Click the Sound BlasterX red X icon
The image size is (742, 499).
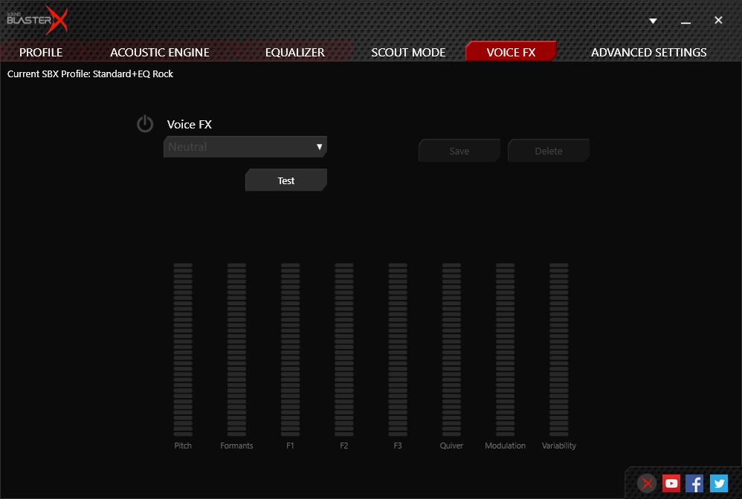[648, 483]
